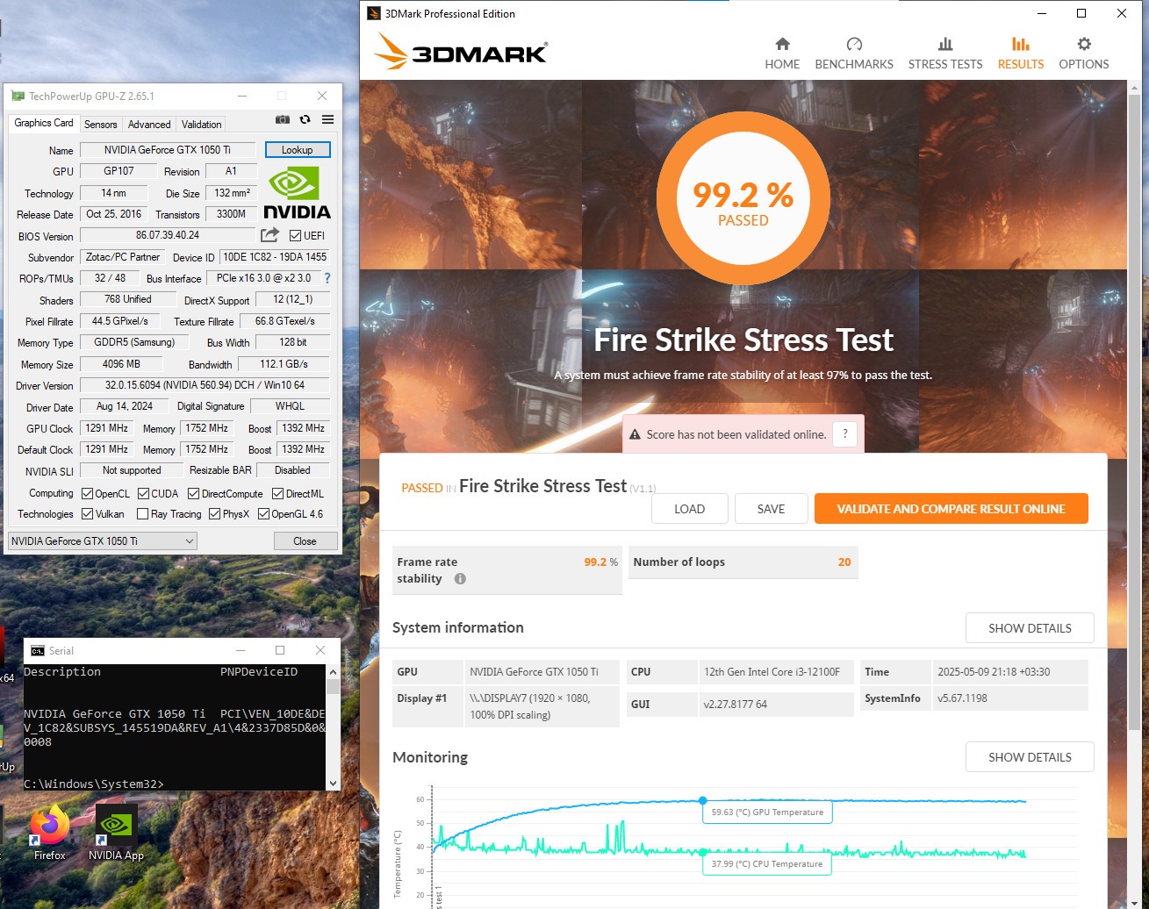
Task: Click Bandwidth 112.1 GB/s value
Action: click(284, 364)
